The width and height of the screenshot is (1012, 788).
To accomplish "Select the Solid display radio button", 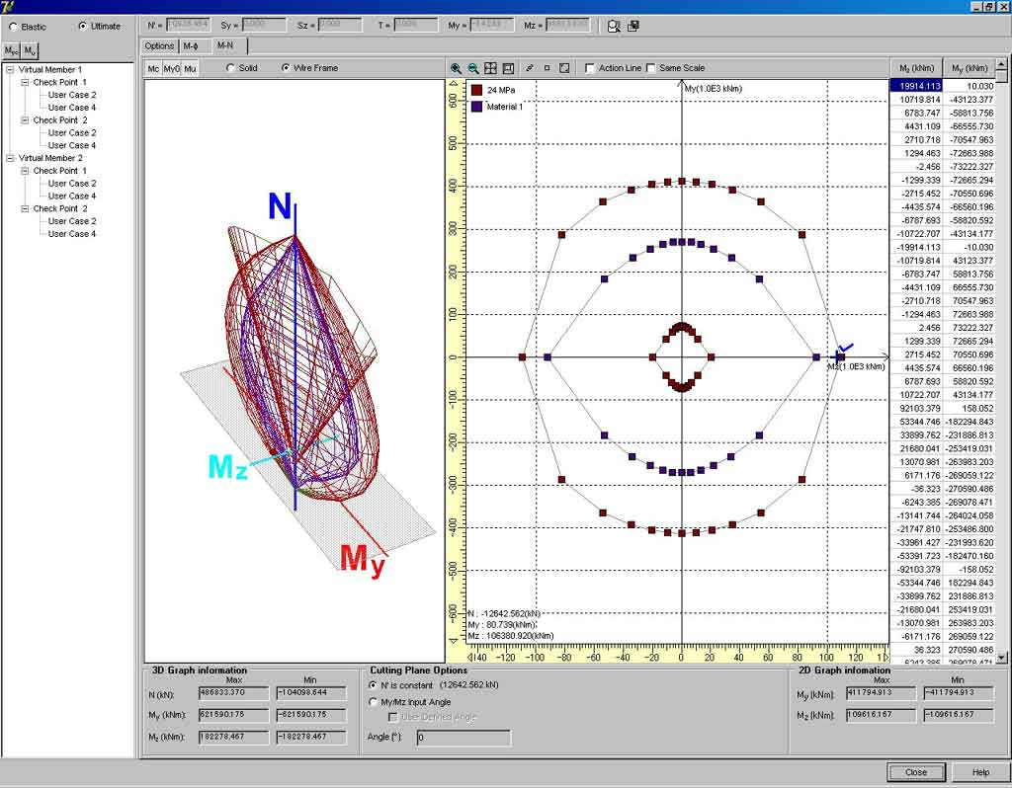I will (230, 68).
